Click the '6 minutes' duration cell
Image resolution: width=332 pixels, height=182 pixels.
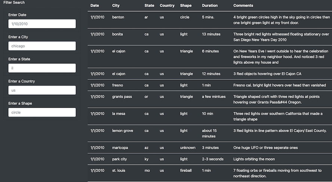(210, 51)
